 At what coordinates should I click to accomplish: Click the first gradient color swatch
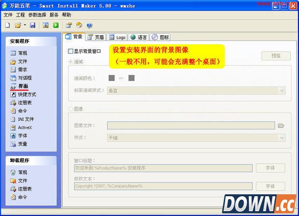click(x=111, y=78)
